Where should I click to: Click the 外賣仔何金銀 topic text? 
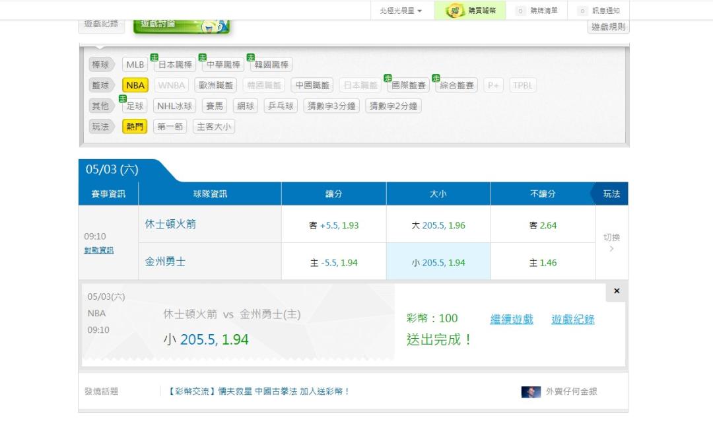(571, 392)
